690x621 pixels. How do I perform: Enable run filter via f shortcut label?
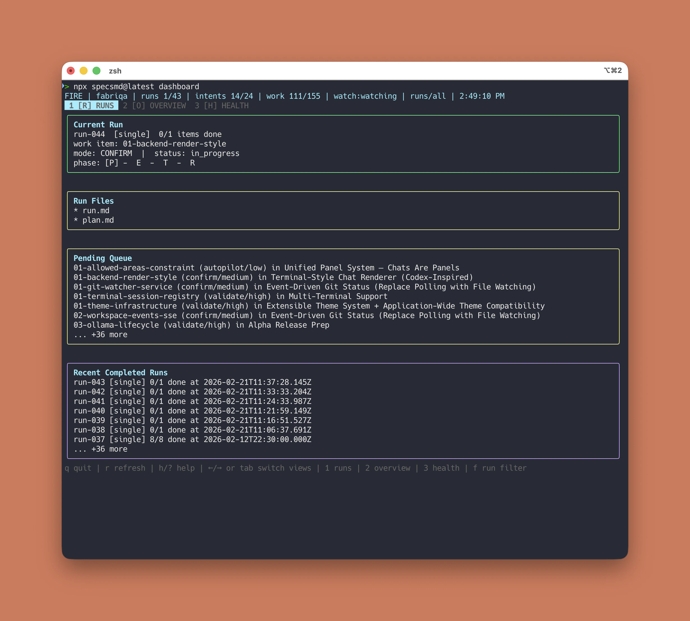[501, 468]
